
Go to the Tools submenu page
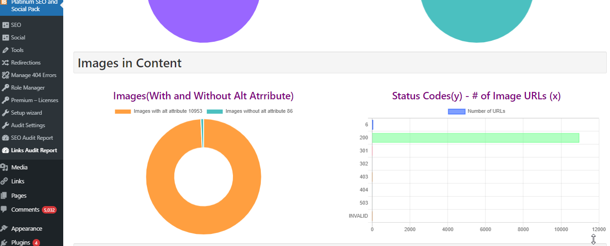(17, 50)
